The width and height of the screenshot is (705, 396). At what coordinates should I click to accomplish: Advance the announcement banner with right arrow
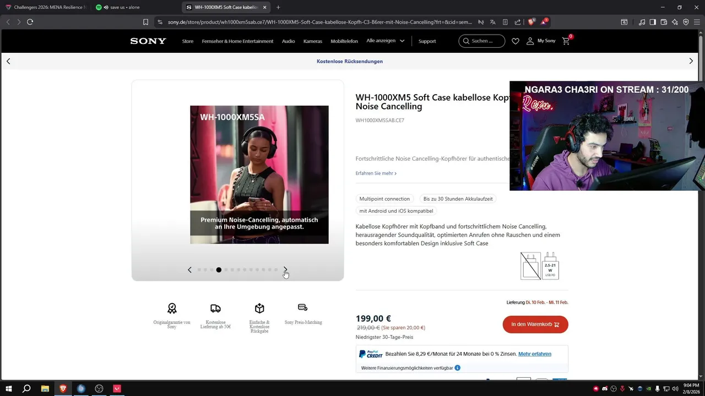tap(691, 61)
